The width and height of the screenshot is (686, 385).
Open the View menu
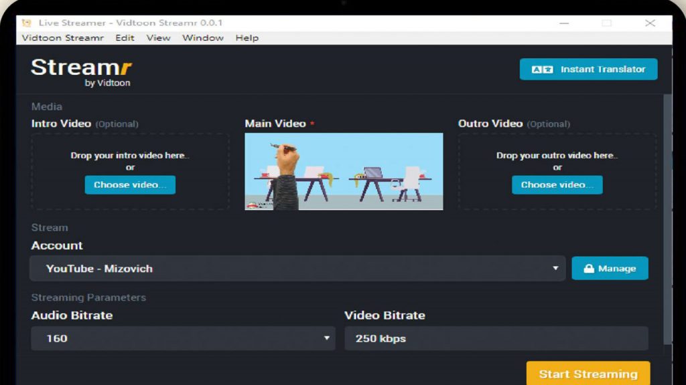point(158,38)
